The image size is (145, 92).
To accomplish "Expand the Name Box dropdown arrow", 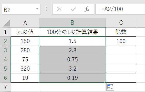I will pyautogui.click(x=37, y=9).
